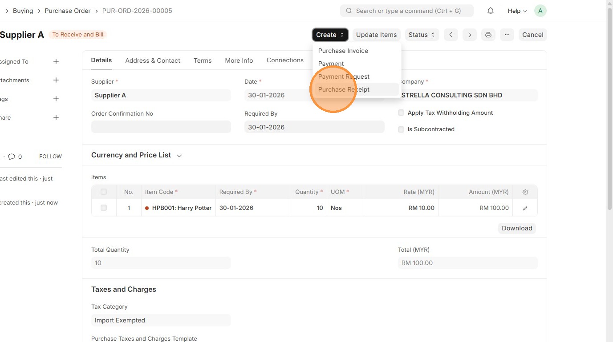Add an assignee with the plus icon
Image resolution: width=613 pixels, height=342 pixels.
(x=56, y=61)
